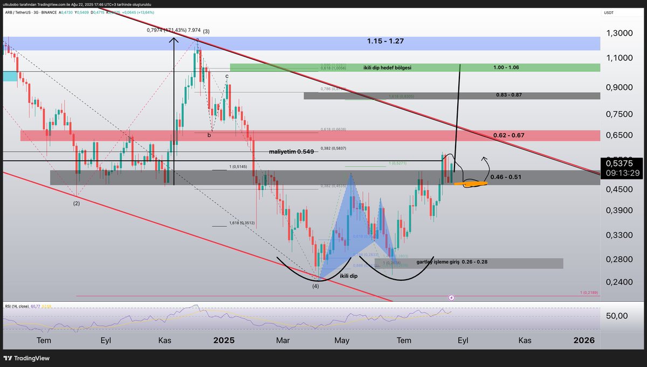Click the wave label (2)

pyautogui.click(x=77, y=203)
